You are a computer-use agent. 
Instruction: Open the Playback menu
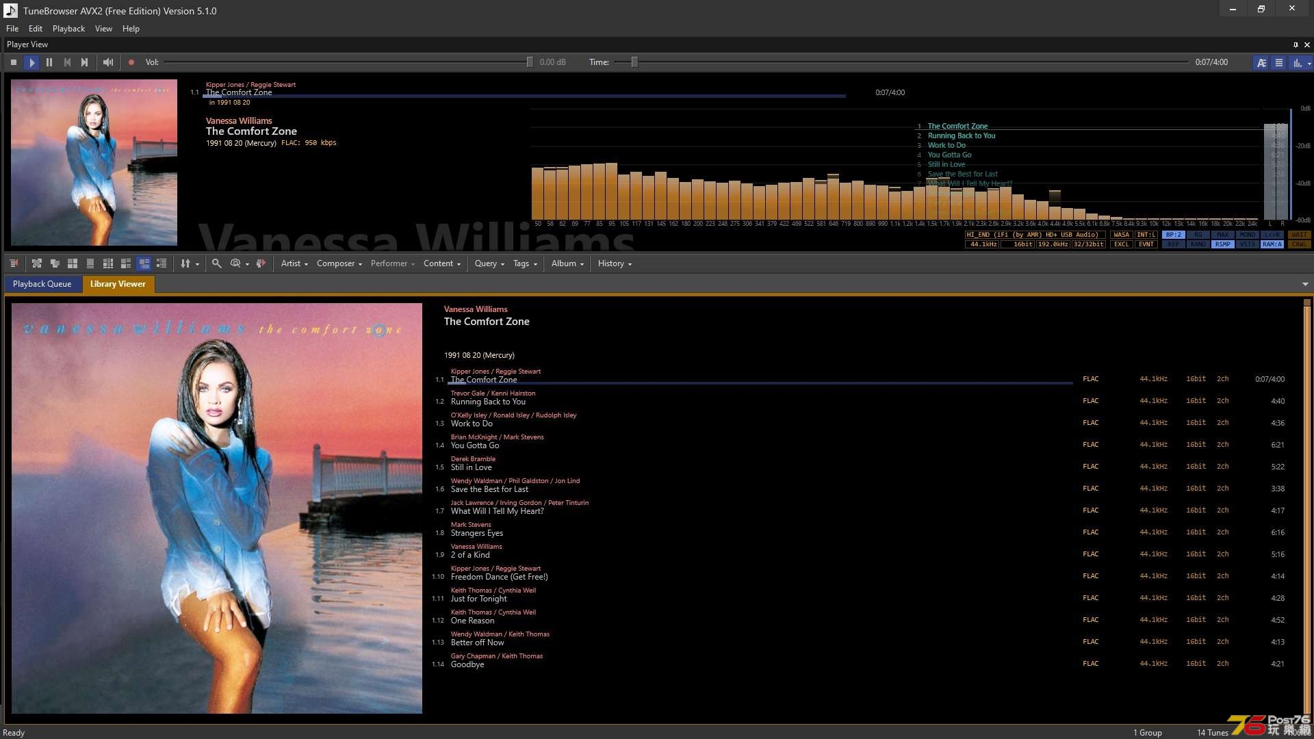[68, 29]
